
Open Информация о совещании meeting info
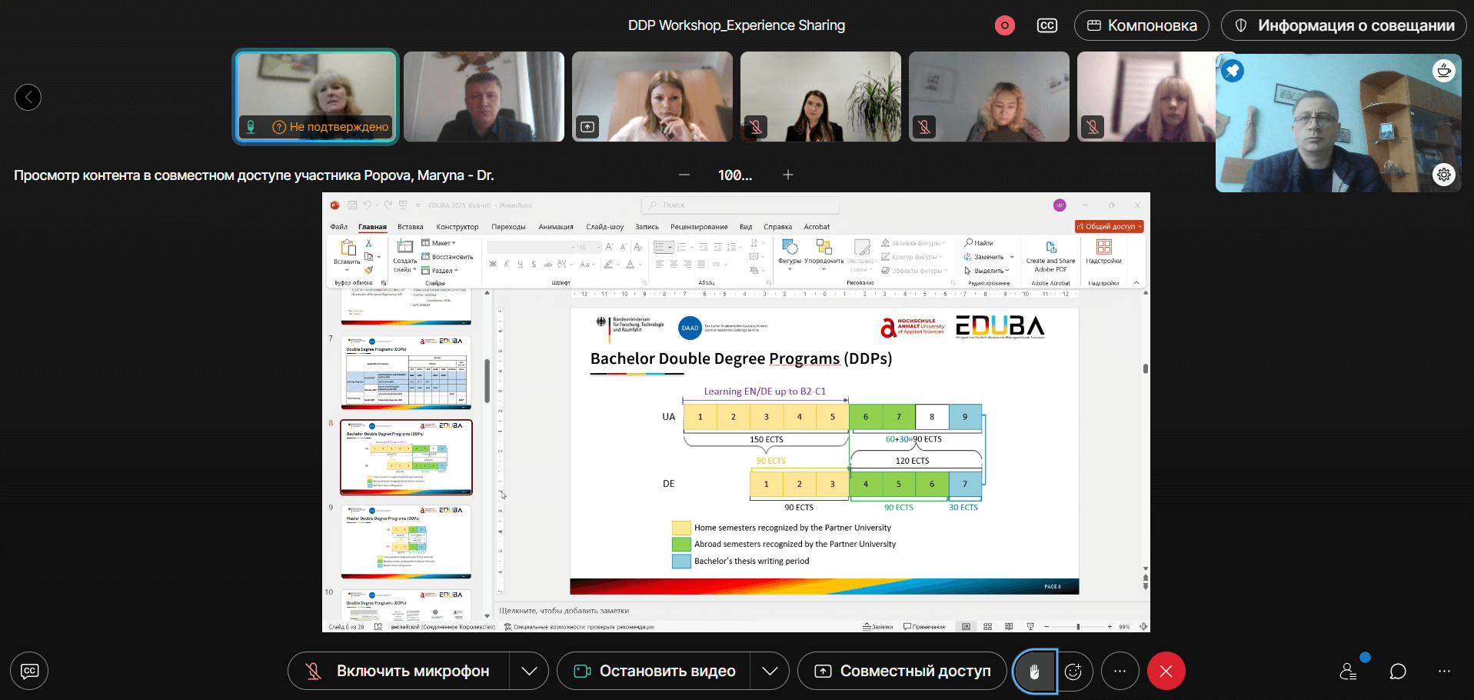(1343, 25)
